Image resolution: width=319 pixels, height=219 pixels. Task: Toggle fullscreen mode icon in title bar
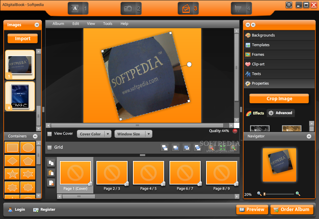(289, 5)
